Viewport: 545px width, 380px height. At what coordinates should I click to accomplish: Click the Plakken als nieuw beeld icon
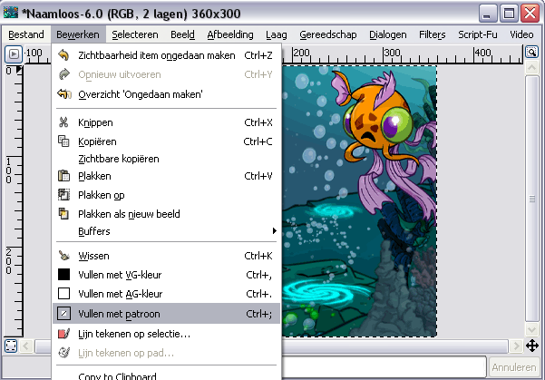pyautogui.click(x=63, y=213)
